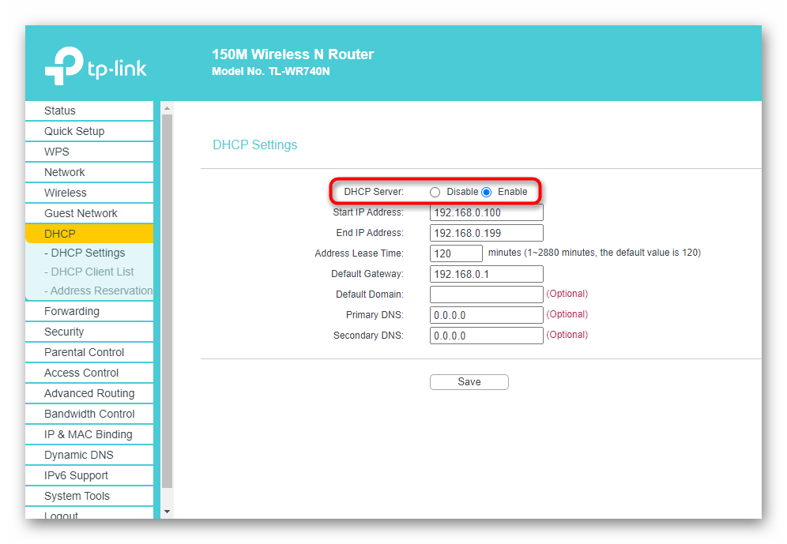Go to Bandwidth Control page
The width and height of the screenshot is (787, 544).
tap(89, 414)
